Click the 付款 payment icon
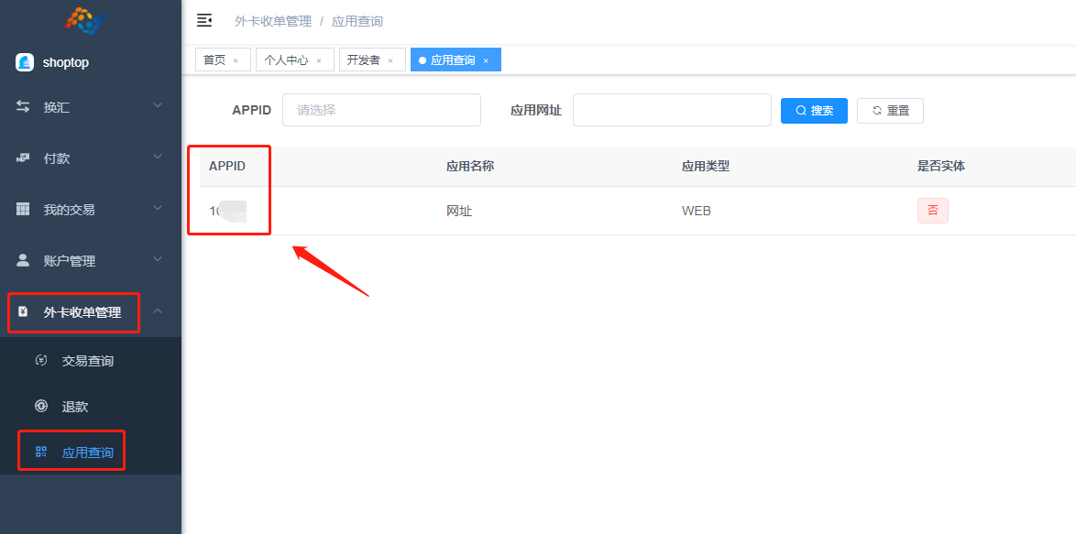 23,158
